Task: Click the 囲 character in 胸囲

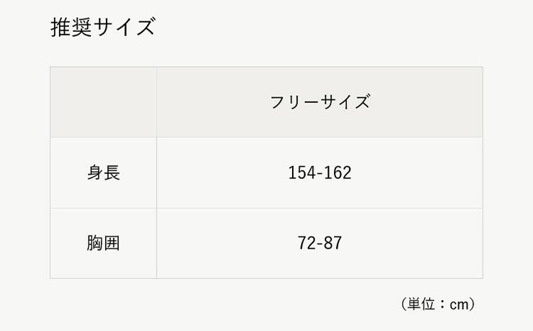Action: point(112,244)
